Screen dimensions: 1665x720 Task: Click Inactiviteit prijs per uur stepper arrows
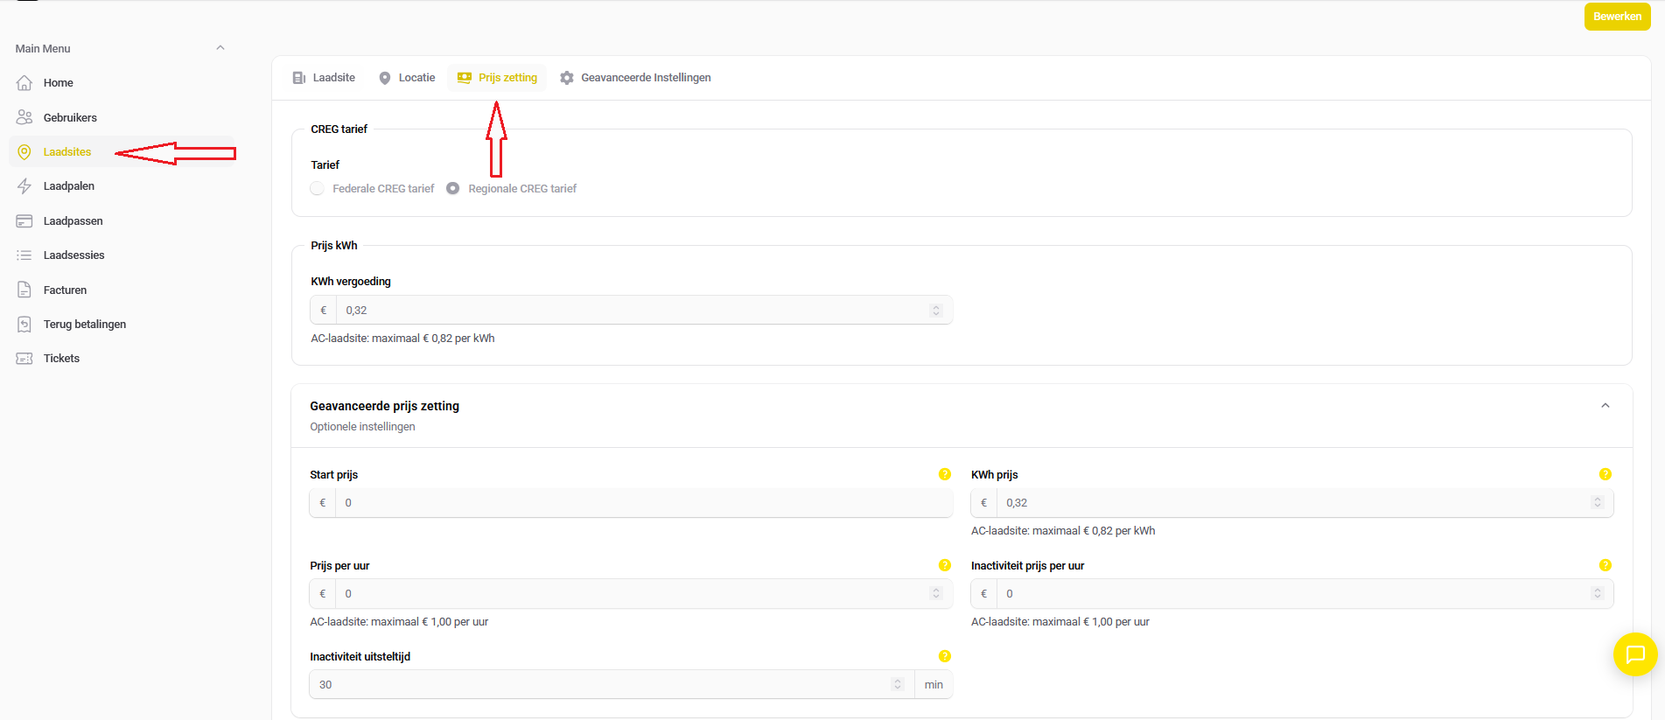[1598, 594]
